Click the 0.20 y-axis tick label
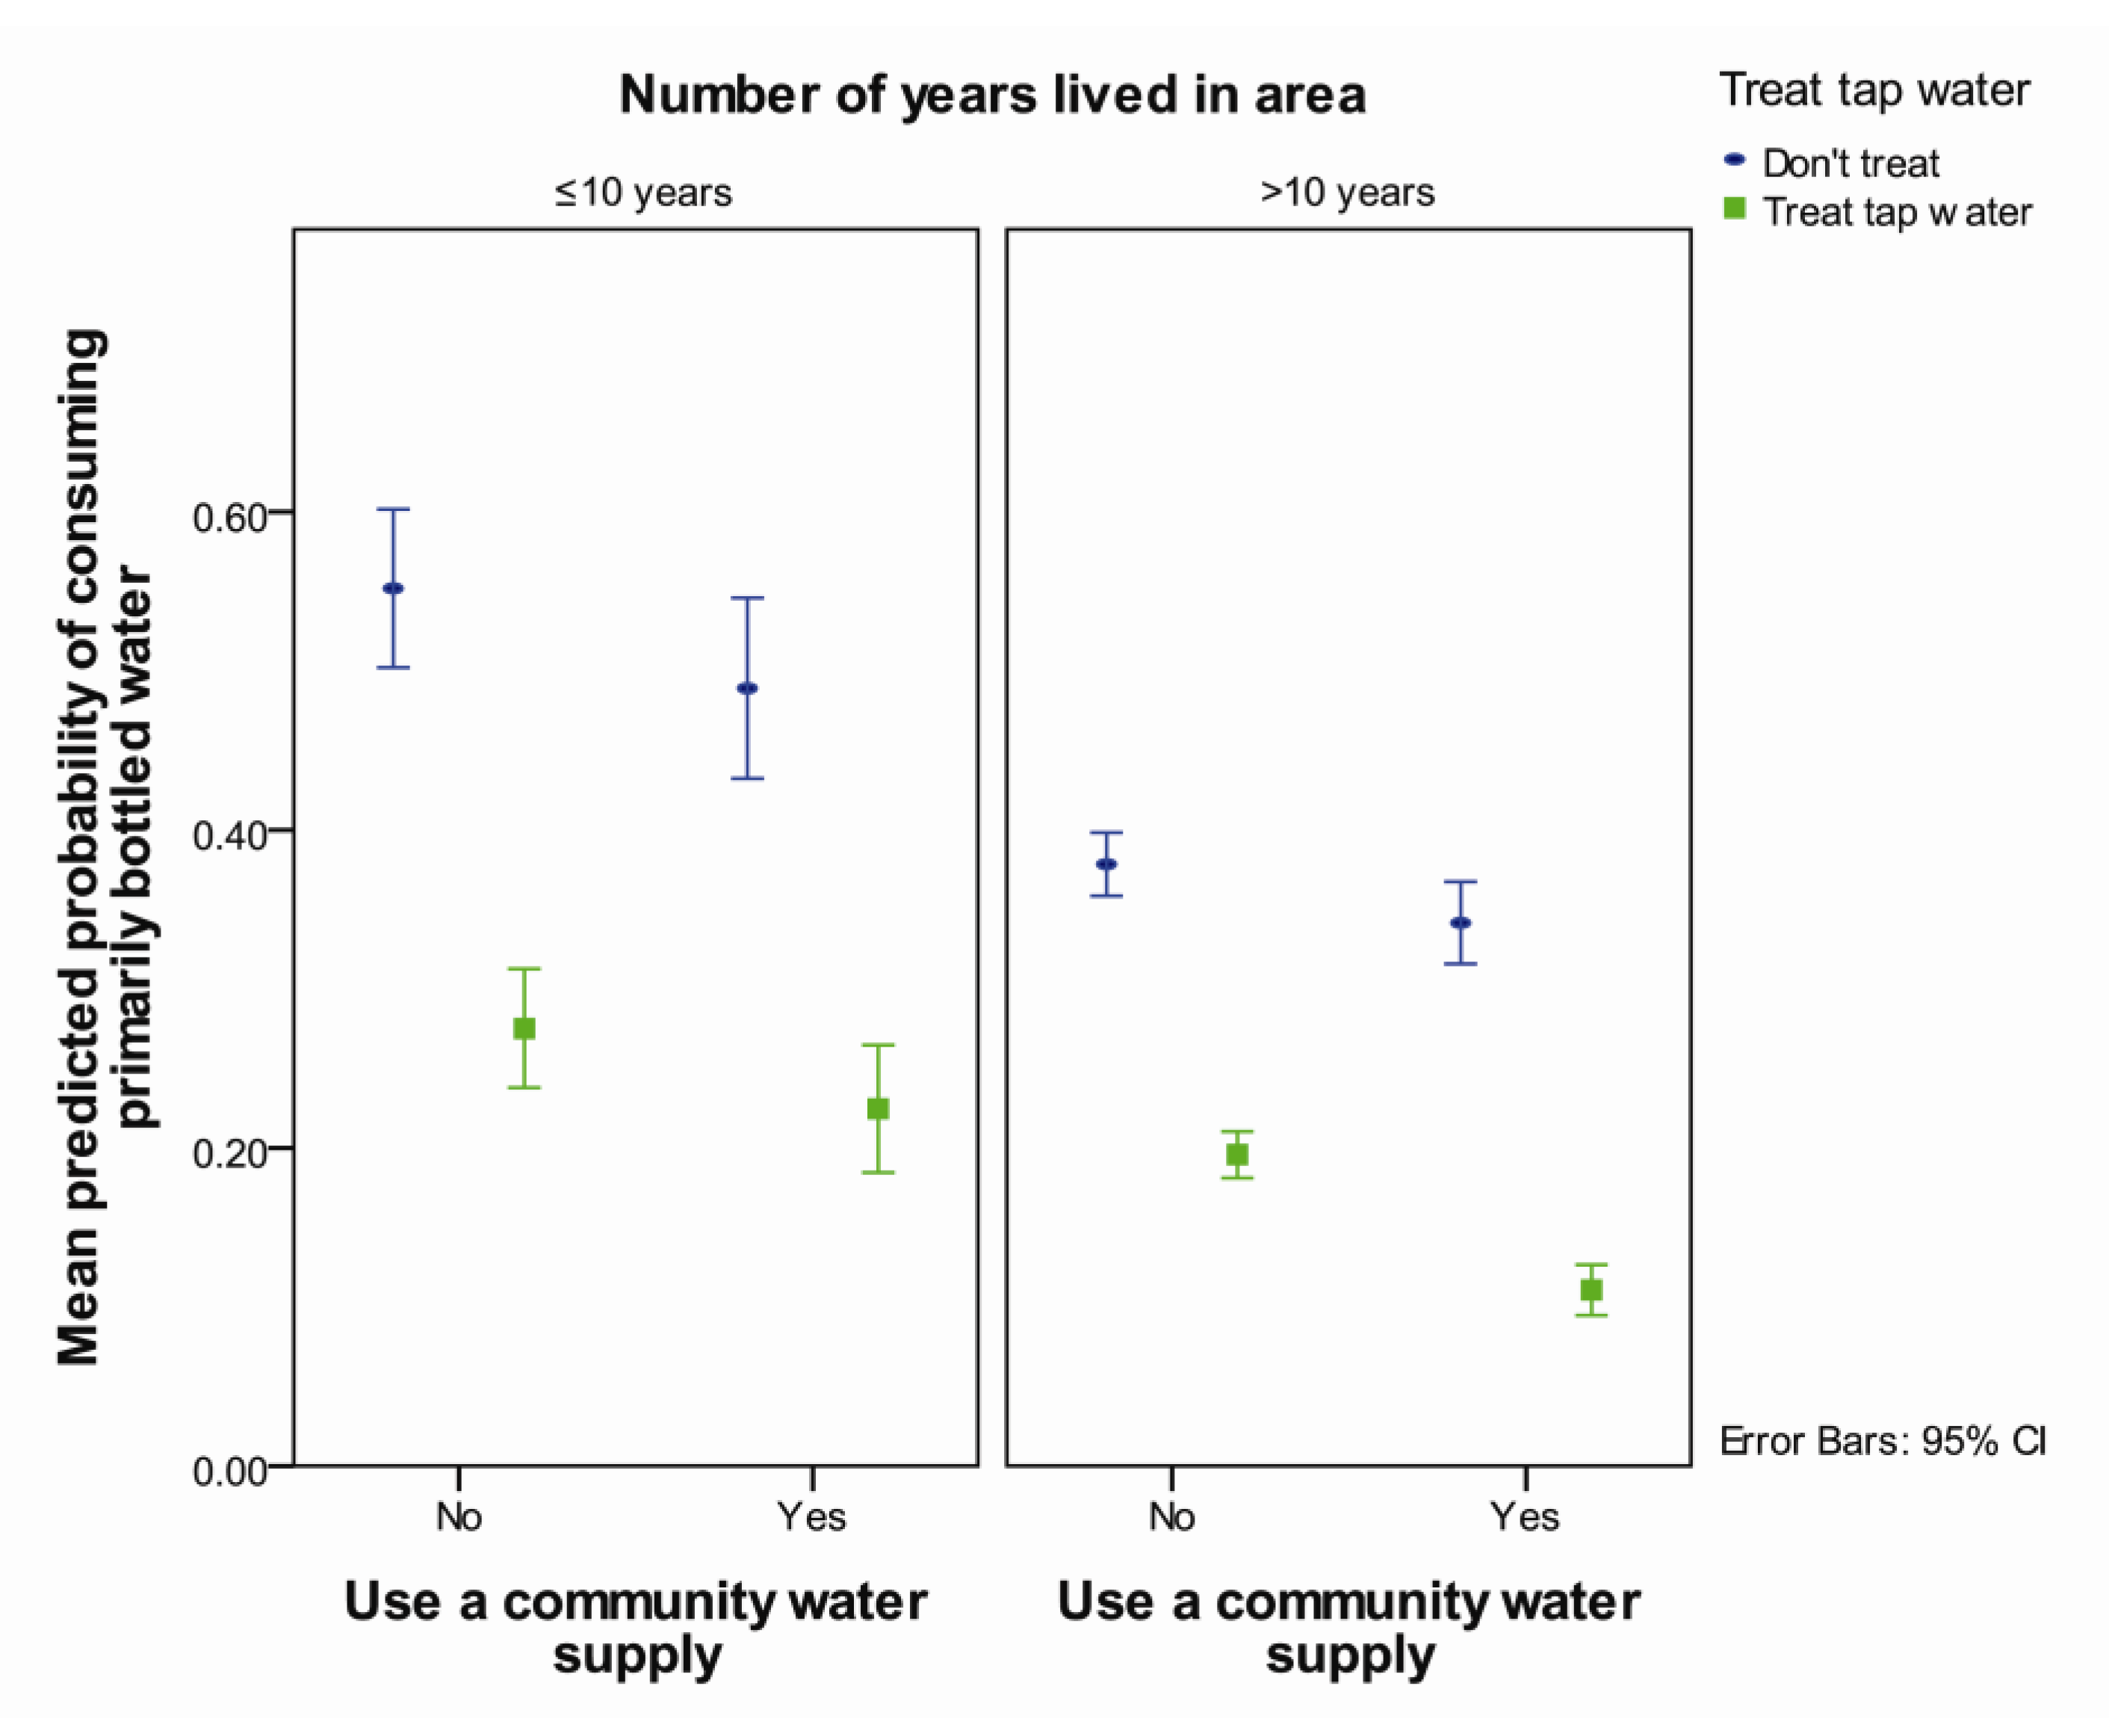2109x1736 pixels. [230, 1152]
